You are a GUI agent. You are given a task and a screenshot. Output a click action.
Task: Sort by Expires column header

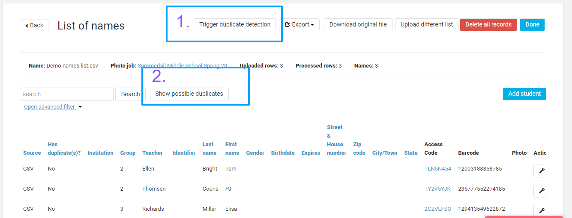click(x=311, y=153)
